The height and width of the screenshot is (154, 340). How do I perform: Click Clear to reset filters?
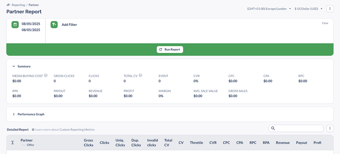coord(325,23)
